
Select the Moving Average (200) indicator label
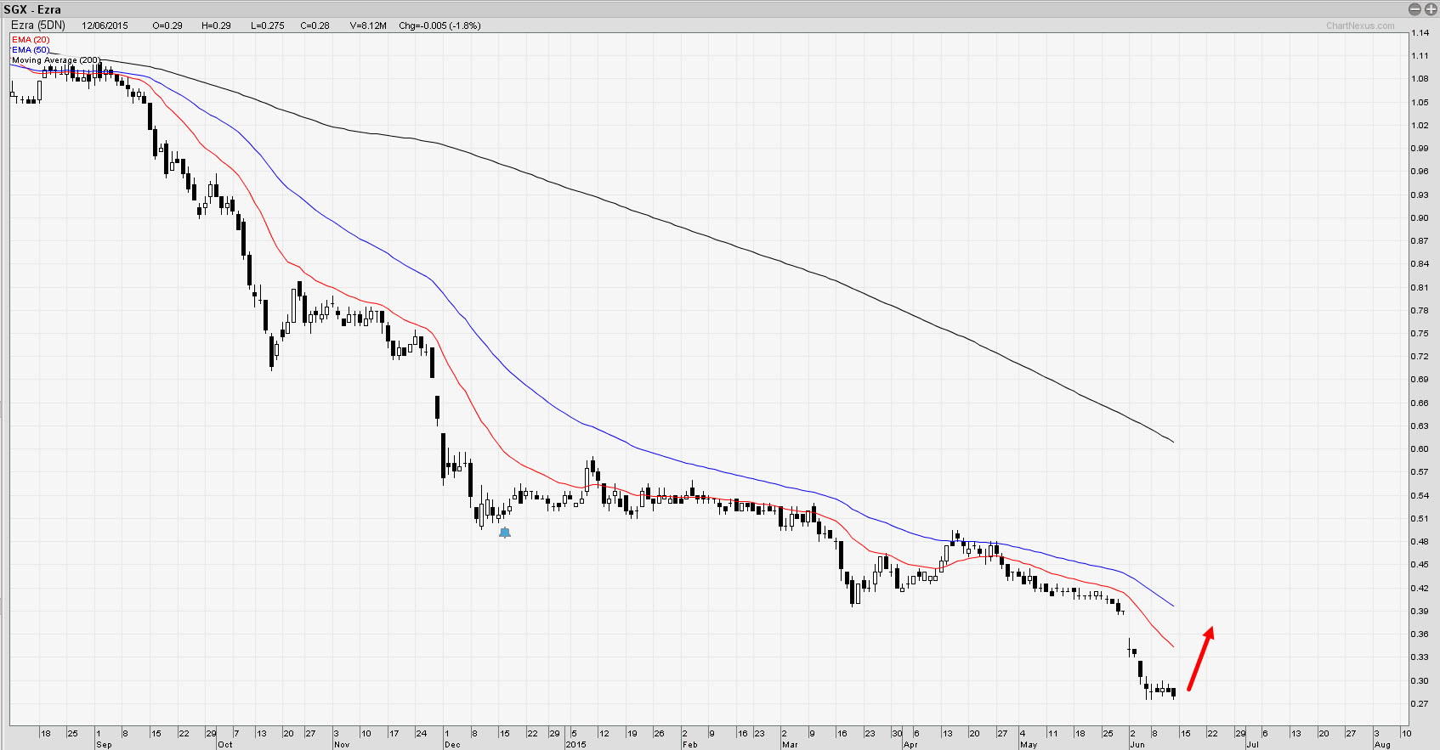pyautogui.click(x=56, y=60)
